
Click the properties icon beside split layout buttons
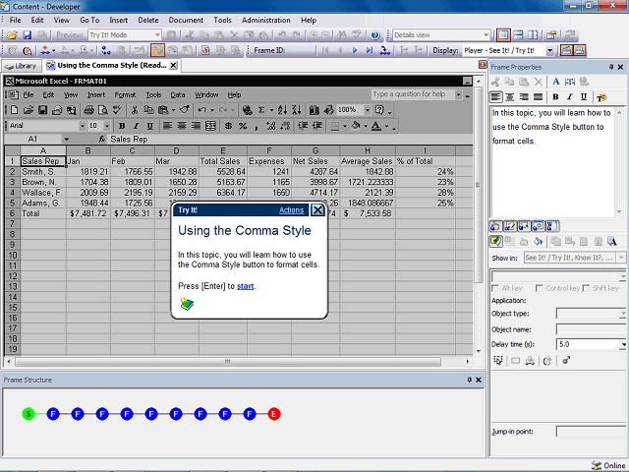[551, 35]
